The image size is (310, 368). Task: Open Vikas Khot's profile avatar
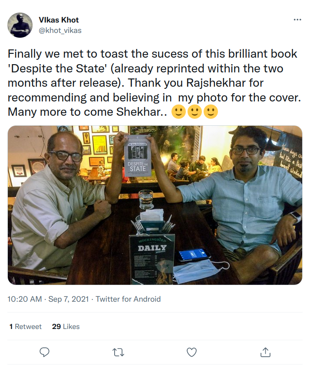pyautogui.click(x=20, y=25)
